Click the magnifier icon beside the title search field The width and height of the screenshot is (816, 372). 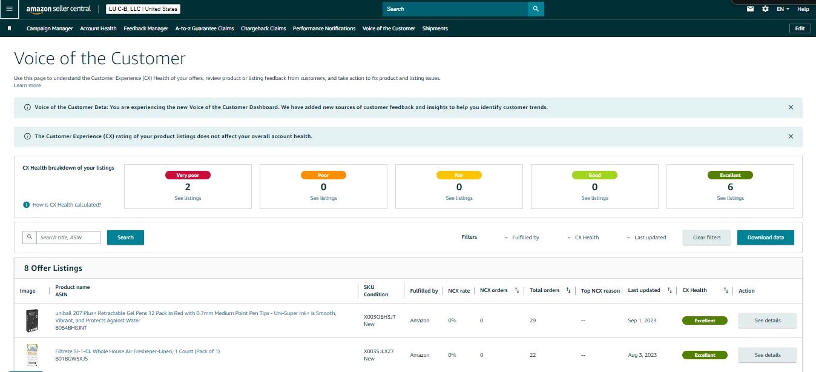coord(30,237)
